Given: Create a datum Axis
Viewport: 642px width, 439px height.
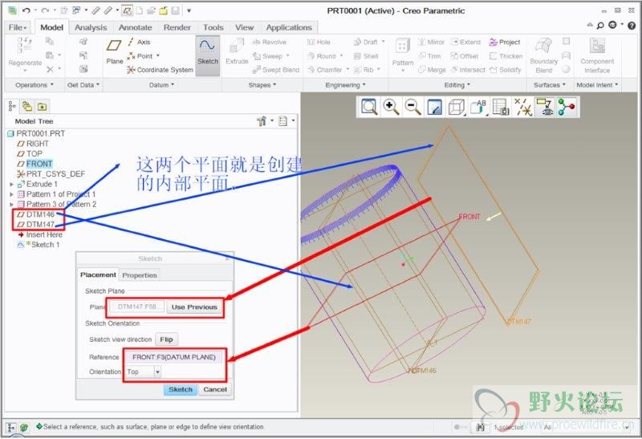Looking at the screenshot, I should [139, 42].
